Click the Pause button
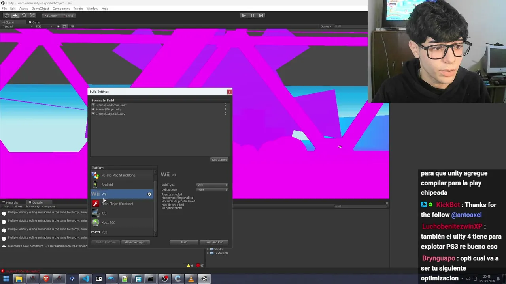 [x=252, y=15]
